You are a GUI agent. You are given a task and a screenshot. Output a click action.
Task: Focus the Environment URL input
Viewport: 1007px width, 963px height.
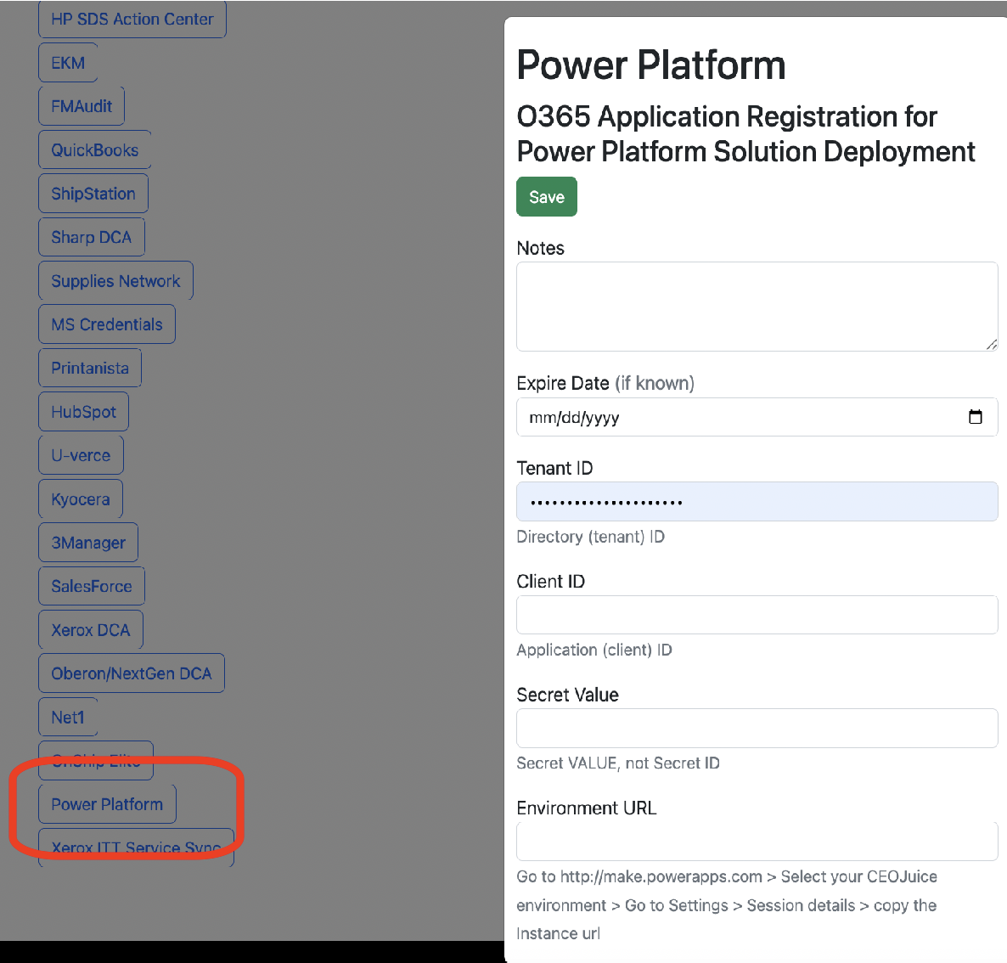pos(757,842)
